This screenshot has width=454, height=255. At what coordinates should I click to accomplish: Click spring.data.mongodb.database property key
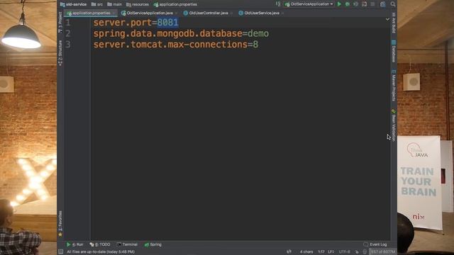point(167,33)
